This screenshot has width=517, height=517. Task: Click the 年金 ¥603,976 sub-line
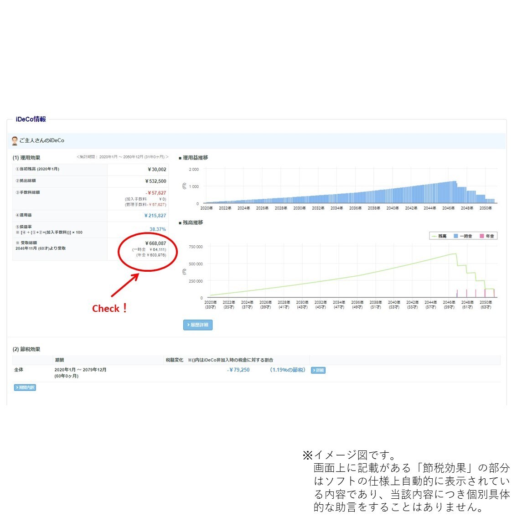151,255
